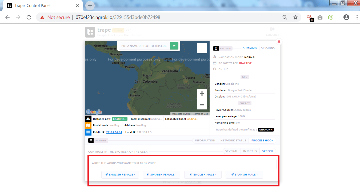
Task: Click the Level percentage 100% row
Action: pyautogui.click(x=245, y=116)
